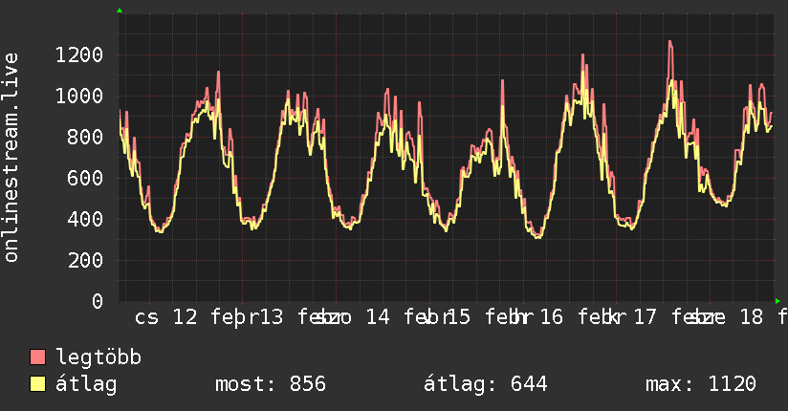Screen dimensions: 788x411
Task: Click the 0 y-axis label
Action: [x=98, y=301]
